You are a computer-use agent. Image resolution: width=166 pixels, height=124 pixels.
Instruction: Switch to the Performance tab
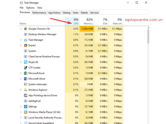pos(39,13)
